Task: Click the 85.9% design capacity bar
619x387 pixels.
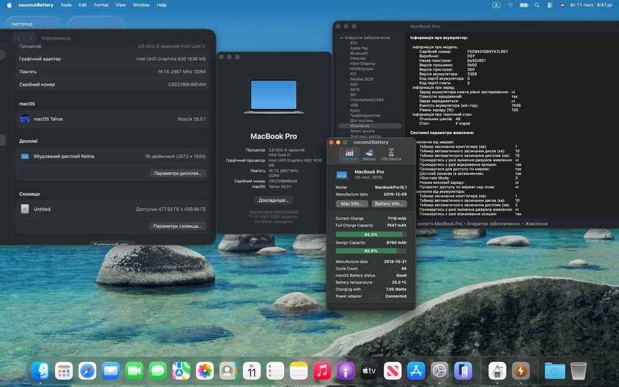Action: pyautogui.click(x=371, y=251)
